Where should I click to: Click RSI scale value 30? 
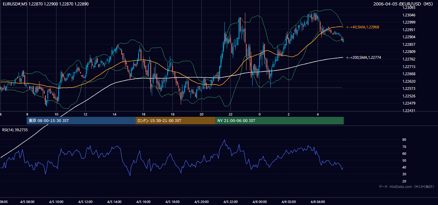404,174
